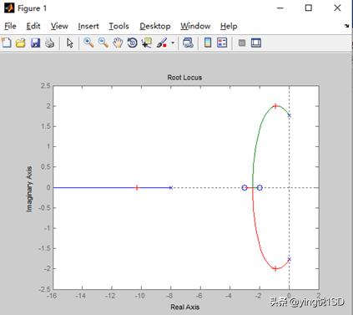Viewport: 353px width, 315px height.
Task: Enable the Rotate 3D tool
Action: [x=132, y=43]
